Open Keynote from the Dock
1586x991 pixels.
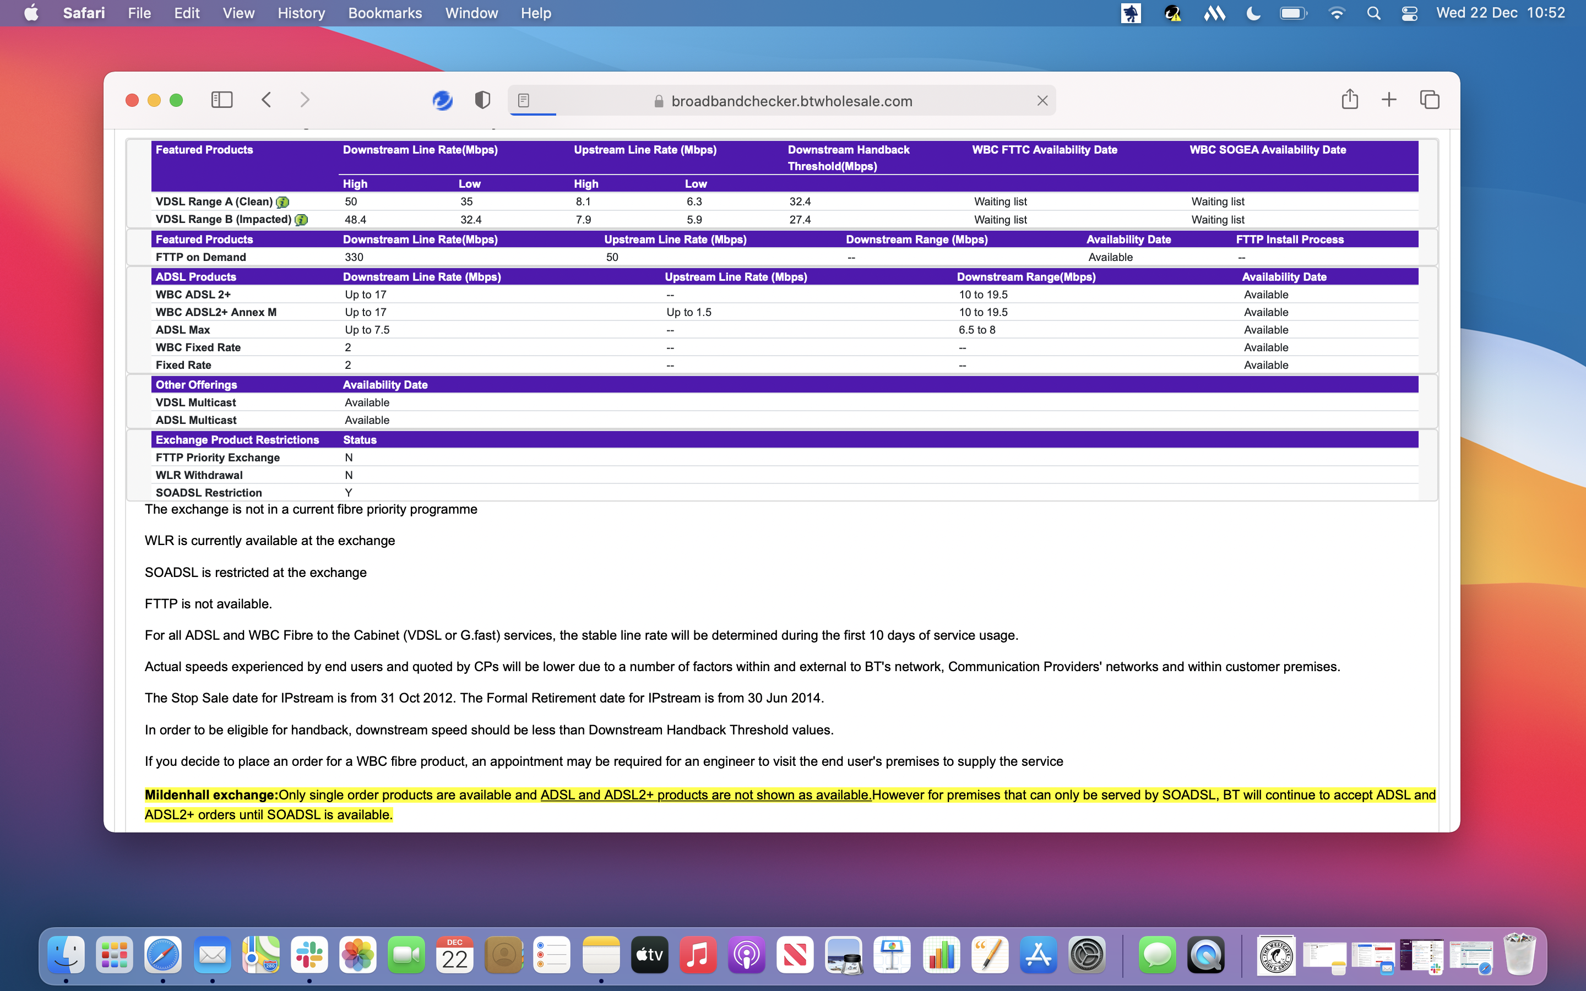892,954
